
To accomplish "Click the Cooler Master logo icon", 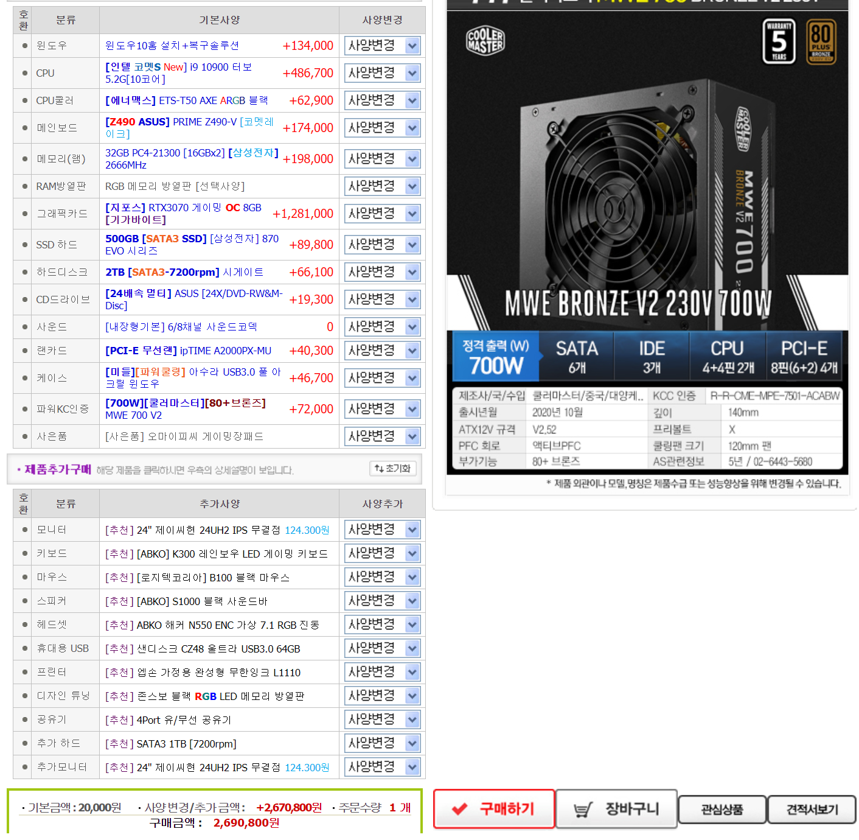I will [x=485, y=41].
